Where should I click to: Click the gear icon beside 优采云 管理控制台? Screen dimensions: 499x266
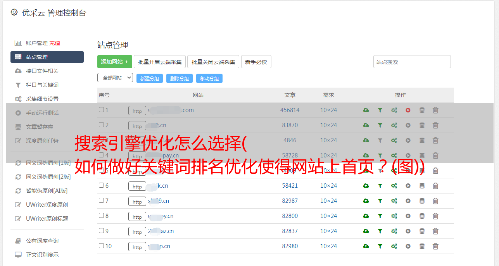(x=14, y=12)
